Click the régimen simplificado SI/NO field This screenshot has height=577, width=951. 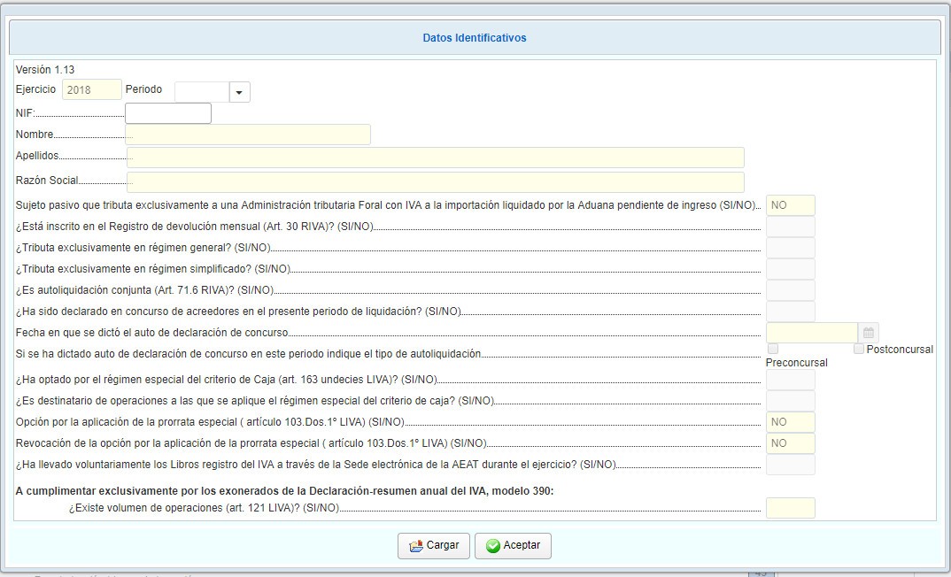(790, 269)
